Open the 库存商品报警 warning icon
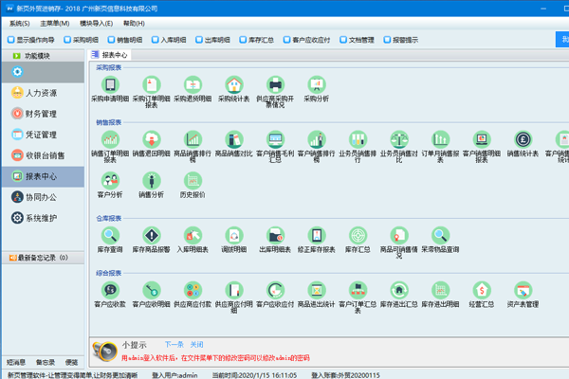Viewport: 569px width, 379px height. click(x=152, y=236)
